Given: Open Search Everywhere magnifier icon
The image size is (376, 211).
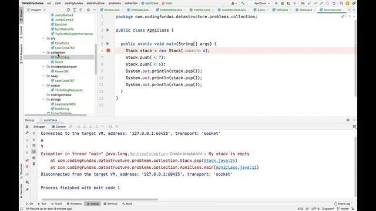Looking at the screenshot, I should click(x=341, y=4).
